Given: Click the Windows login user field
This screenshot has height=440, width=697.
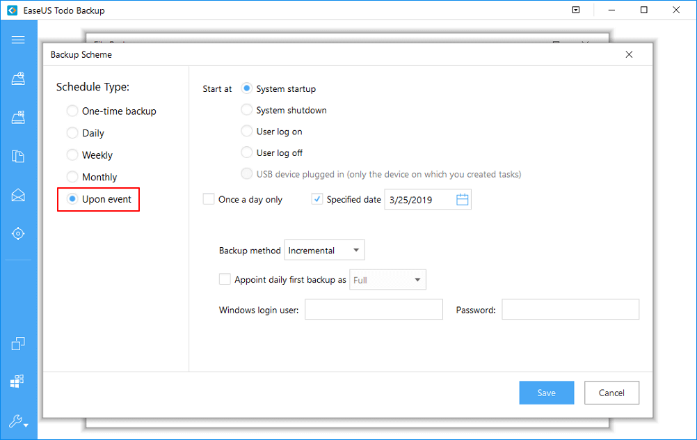Looking at the screenshot, I should pos(374,310).
